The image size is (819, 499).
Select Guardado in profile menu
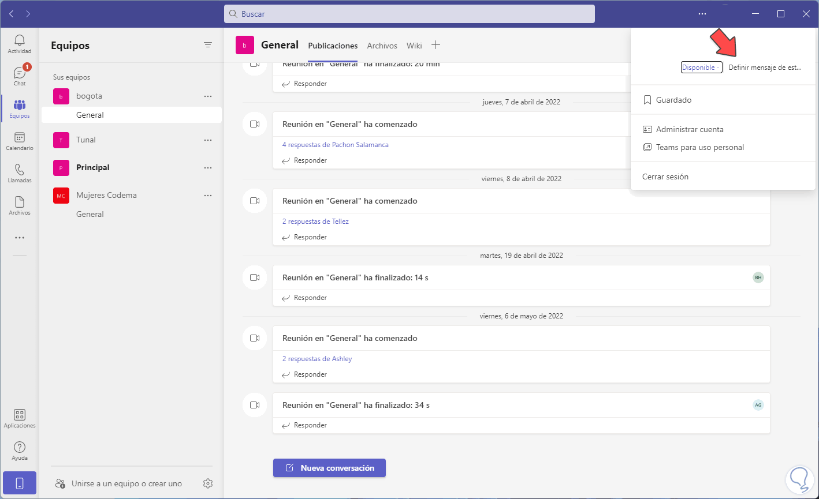(x=723, y=100)
